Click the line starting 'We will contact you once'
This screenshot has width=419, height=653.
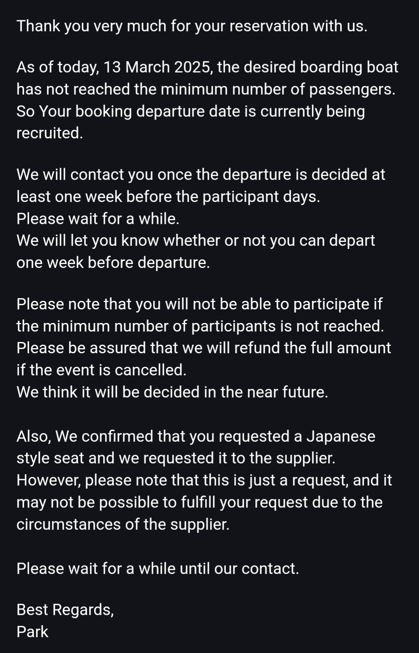pyautogui.click(x=201, y=175)
